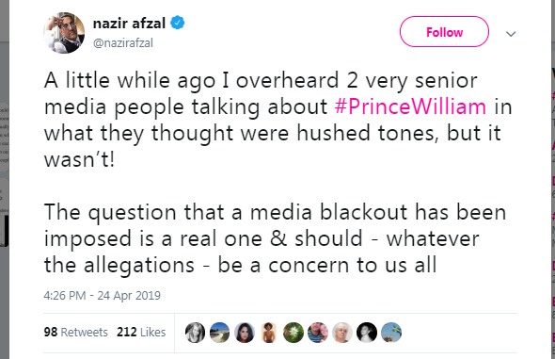Open last liker avatar with Swedish flag
The height and width of the screenshot is (359, 555).
pyautogui.click(x=391, y=333)
